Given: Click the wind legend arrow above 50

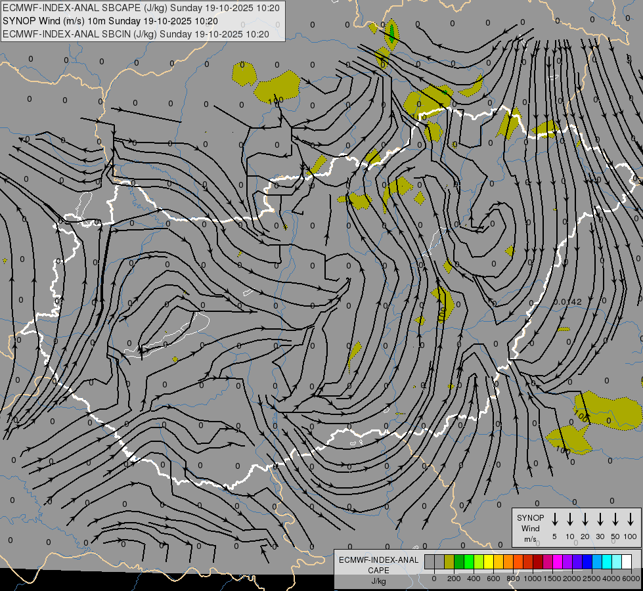Looking at the screenshot, I should pos(615,519).
